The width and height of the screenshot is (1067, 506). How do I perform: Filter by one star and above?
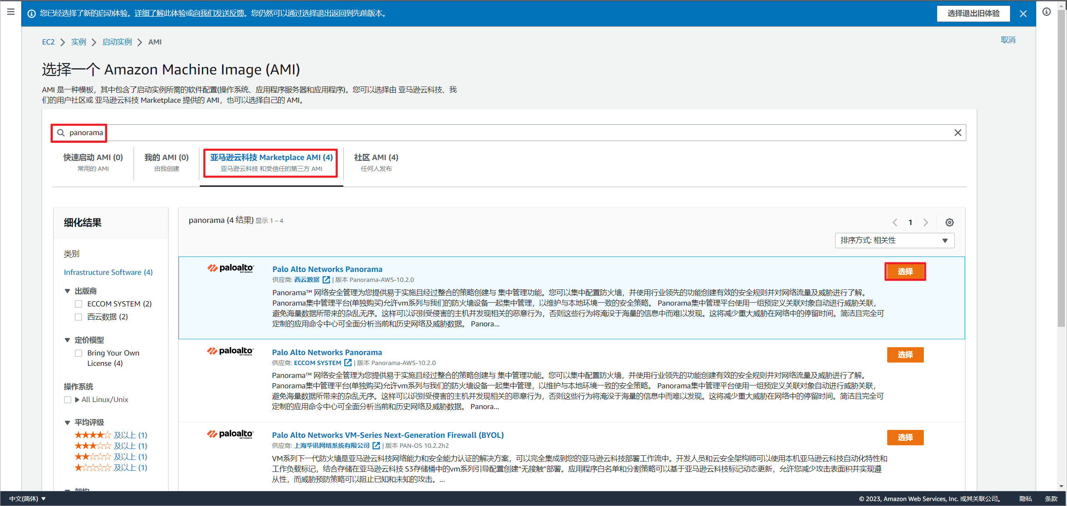(111, 467)
